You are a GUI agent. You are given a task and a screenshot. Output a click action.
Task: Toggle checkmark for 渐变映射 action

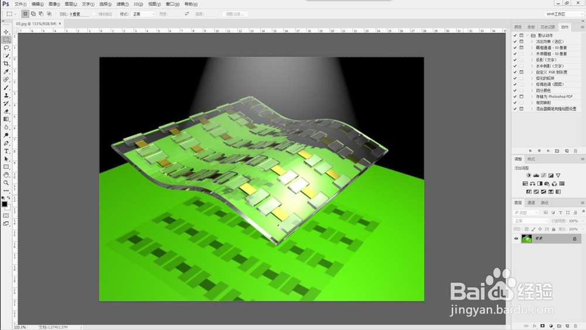point(515,103)
